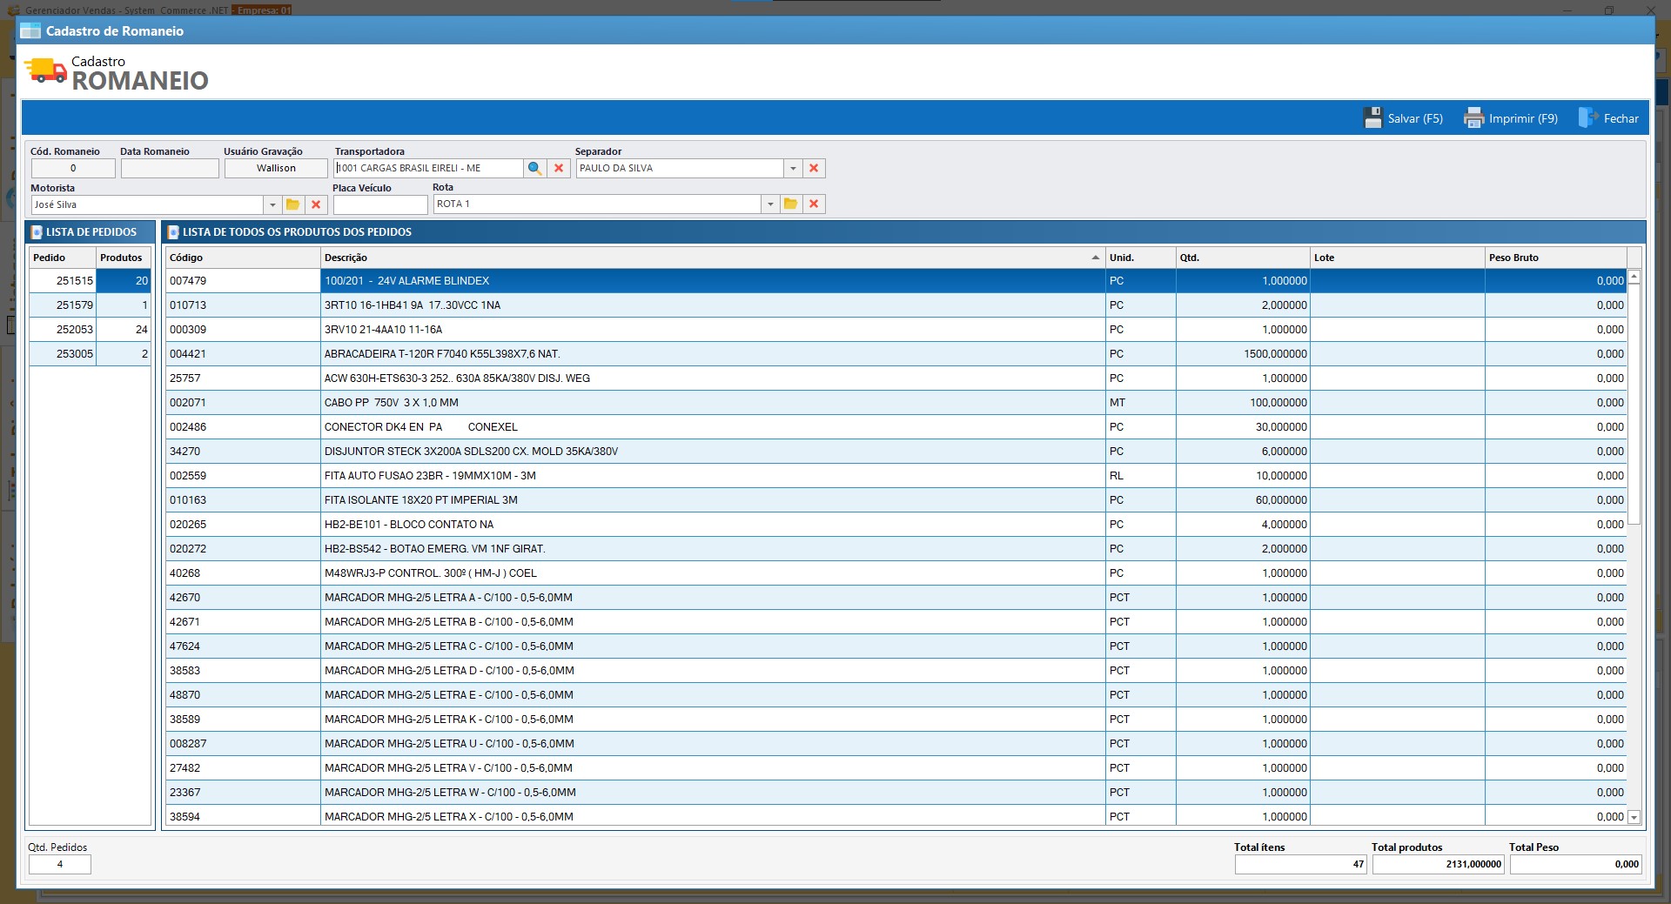Click the Fechar exit icon
The height and width of the screenshot is (904, 1671).
pos(1587,118)
